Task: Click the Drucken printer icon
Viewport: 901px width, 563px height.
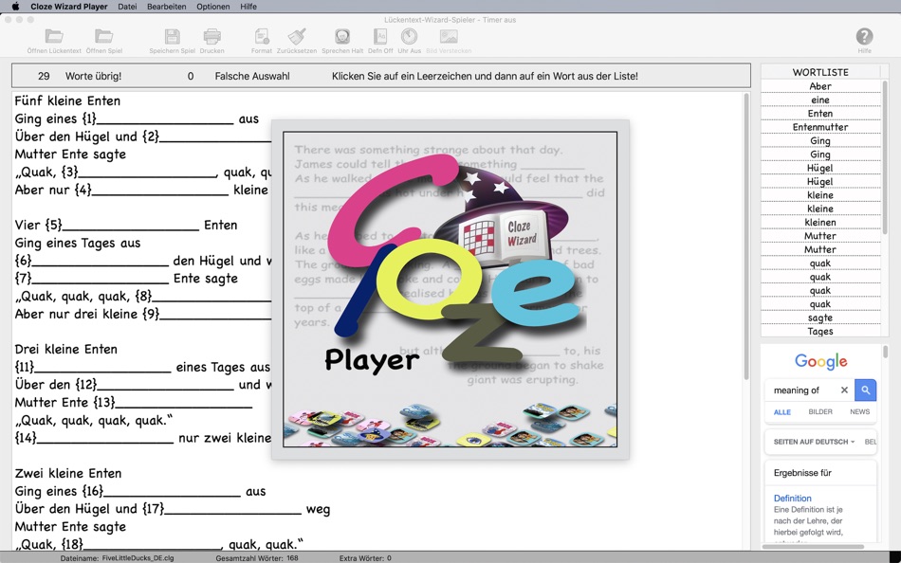Action: [x=212, y=37]
